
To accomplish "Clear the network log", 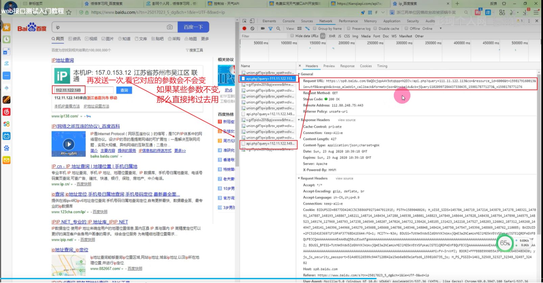I will pyautogui.click(x=252, y=29).
